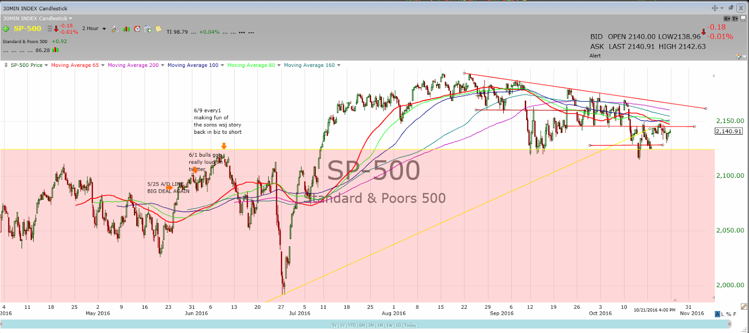
Task: Expand the SP-500 Price dropdown
Action: click(x=46, y=65)
